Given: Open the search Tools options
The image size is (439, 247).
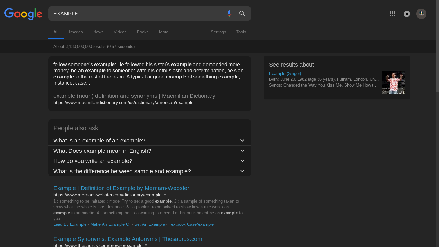Looking at the screenshot, I should coord(241,32).
